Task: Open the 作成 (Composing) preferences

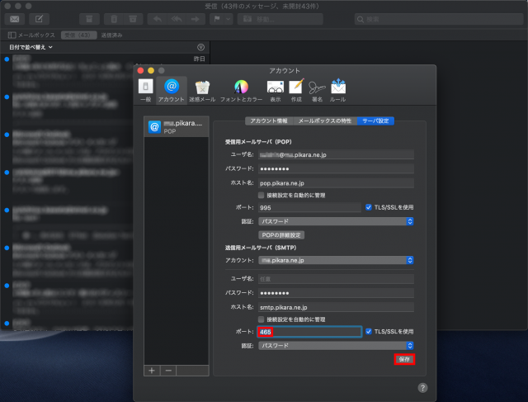Action: (x=296, y=89)
